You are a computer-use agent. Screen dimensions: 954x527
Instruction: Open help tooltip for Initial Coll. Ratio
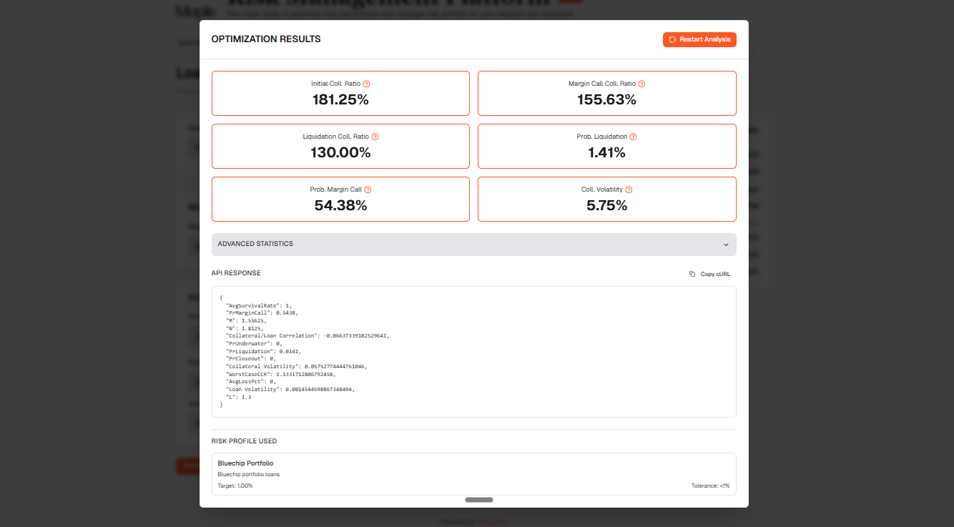[366, 84]
